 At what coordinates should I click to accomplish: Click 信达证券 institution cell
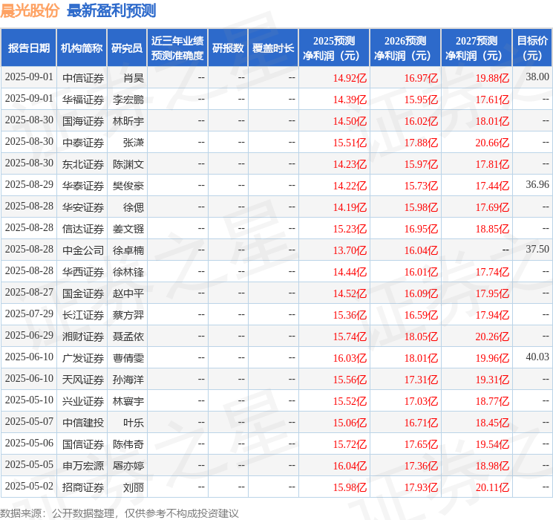[x=83, y=229]
